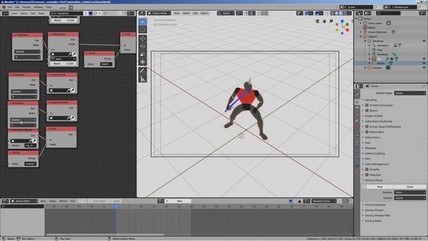Enable Bloom checkbox

coord(367,110)
